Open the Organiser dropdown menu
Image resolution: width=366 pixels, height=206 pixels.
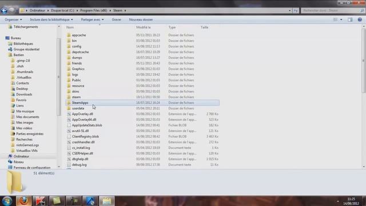click(13, 19)
